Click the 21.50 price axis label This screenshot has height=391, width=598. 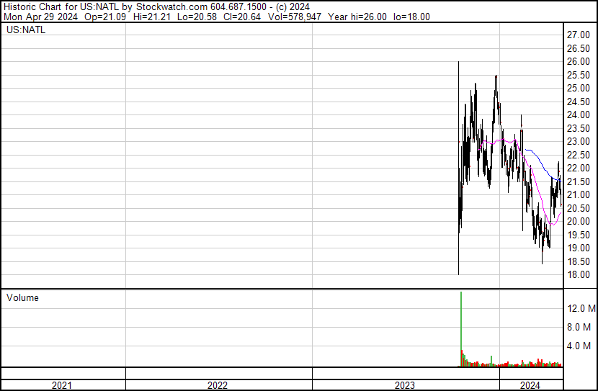578,181
